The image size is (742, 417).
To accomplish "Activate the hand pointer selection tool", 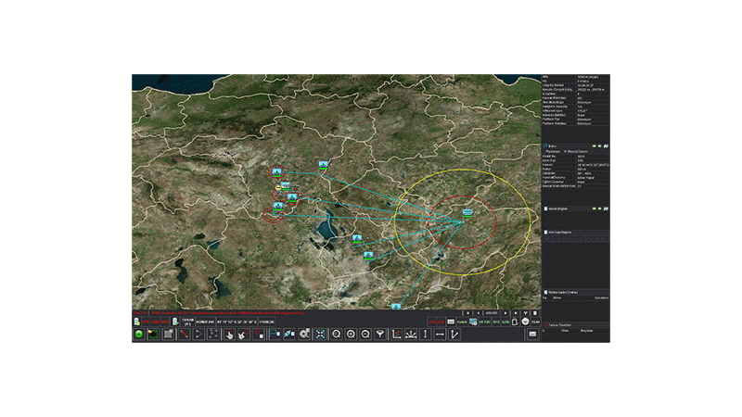I will coord(229,335).
